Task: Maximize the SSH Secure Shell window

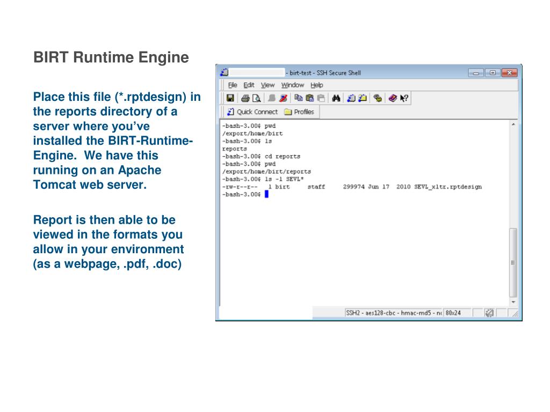Action: 493,73
